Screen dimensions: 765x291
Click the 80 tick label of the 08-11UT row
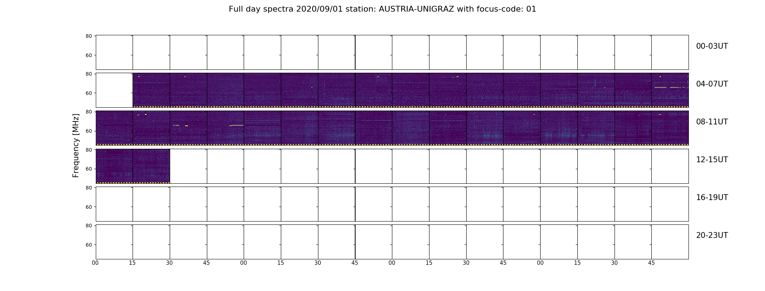coord(89,112)
